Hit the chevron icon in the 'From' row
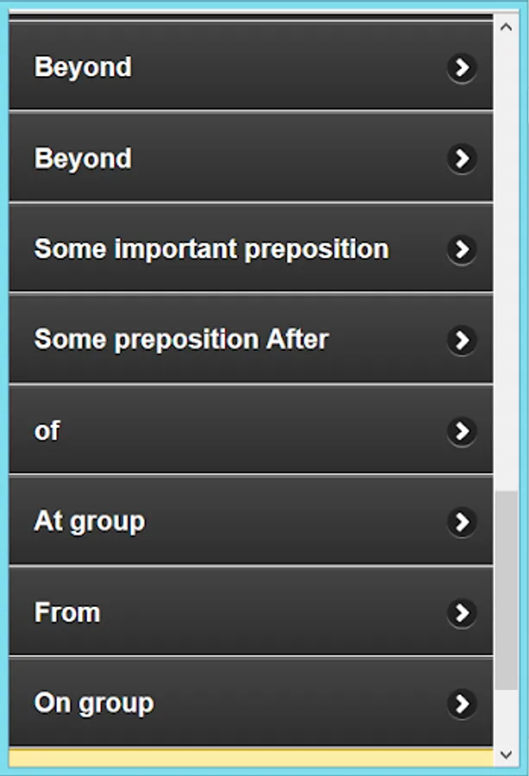 click(x=462, y=612)
